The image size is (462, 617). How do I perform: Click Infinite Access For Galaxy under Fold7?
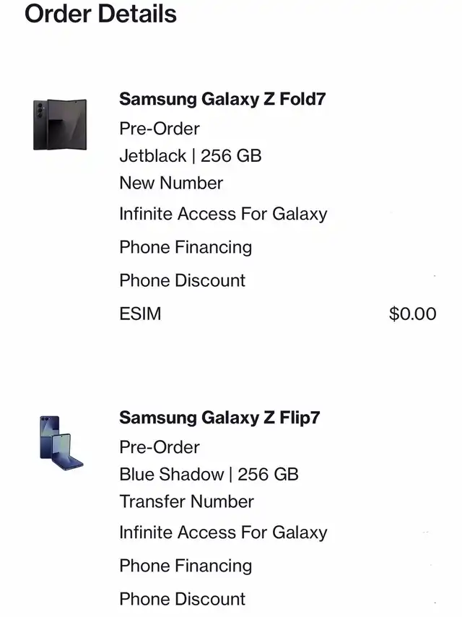pyautogui.click(x=223, y=214)
